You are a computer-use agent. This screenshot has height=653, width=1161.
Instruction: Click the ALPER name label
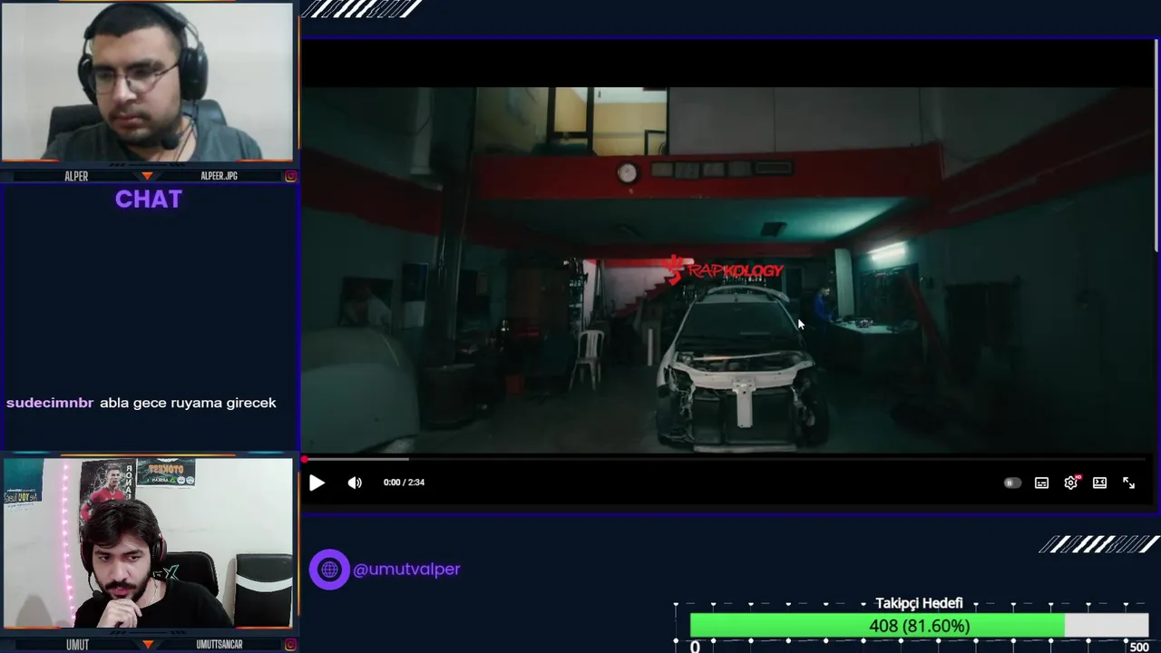click(x=76, y=176)
